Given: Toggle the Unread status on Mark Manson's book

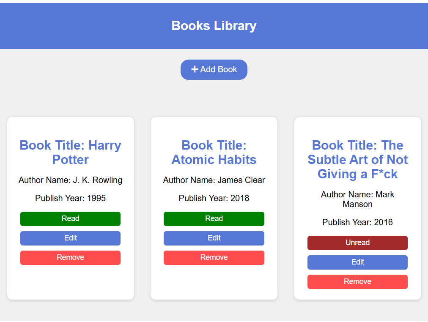Looking at the screenshot, I should pos(357,243).
